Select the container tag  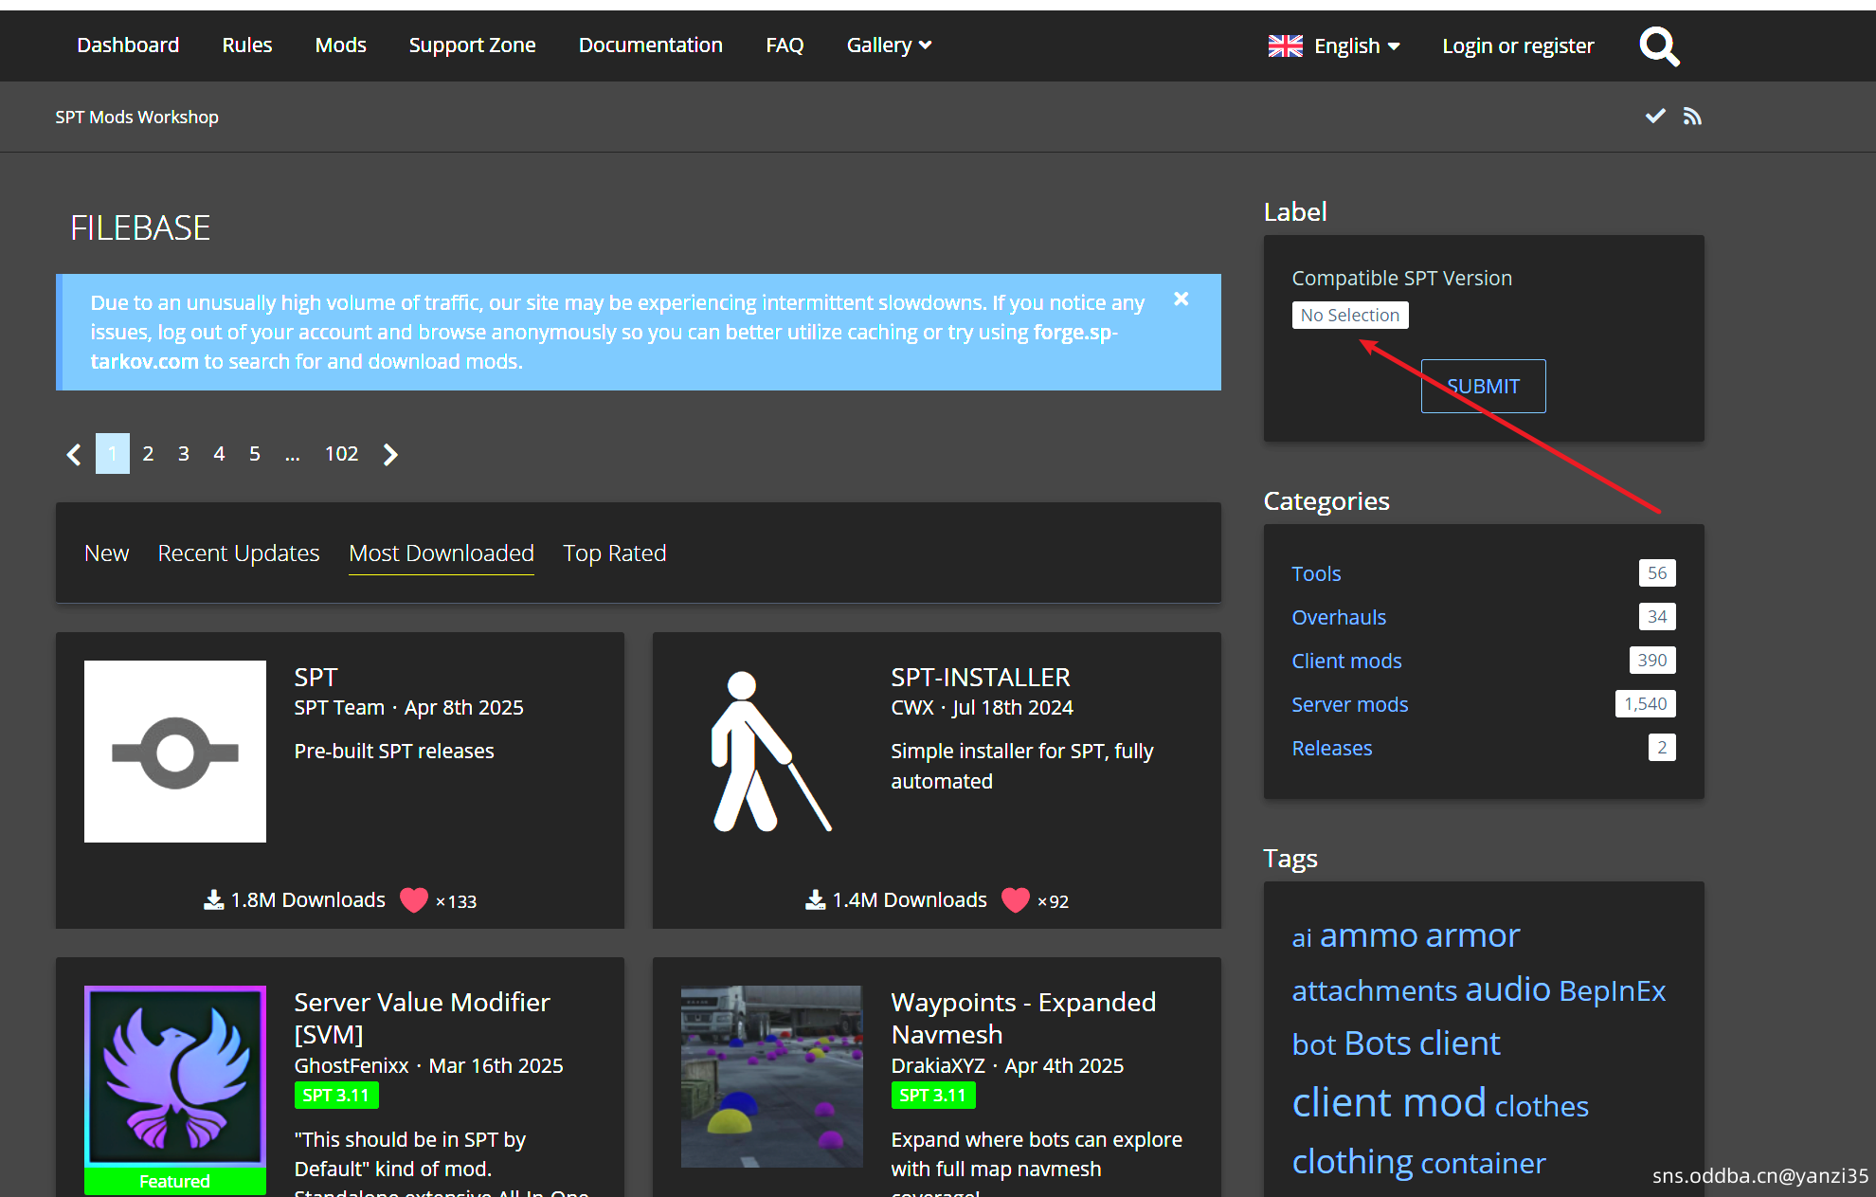pyautogui.click(x=1484, y=1163)
